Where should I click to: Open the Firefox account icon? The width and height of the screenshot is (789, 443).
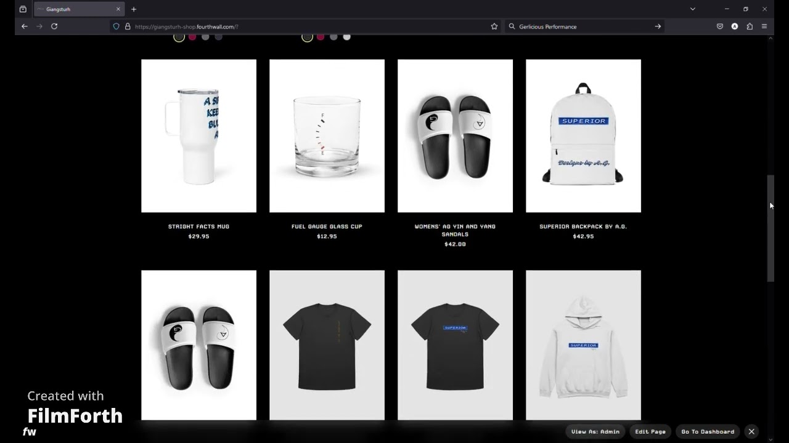(x=735, y=26)
